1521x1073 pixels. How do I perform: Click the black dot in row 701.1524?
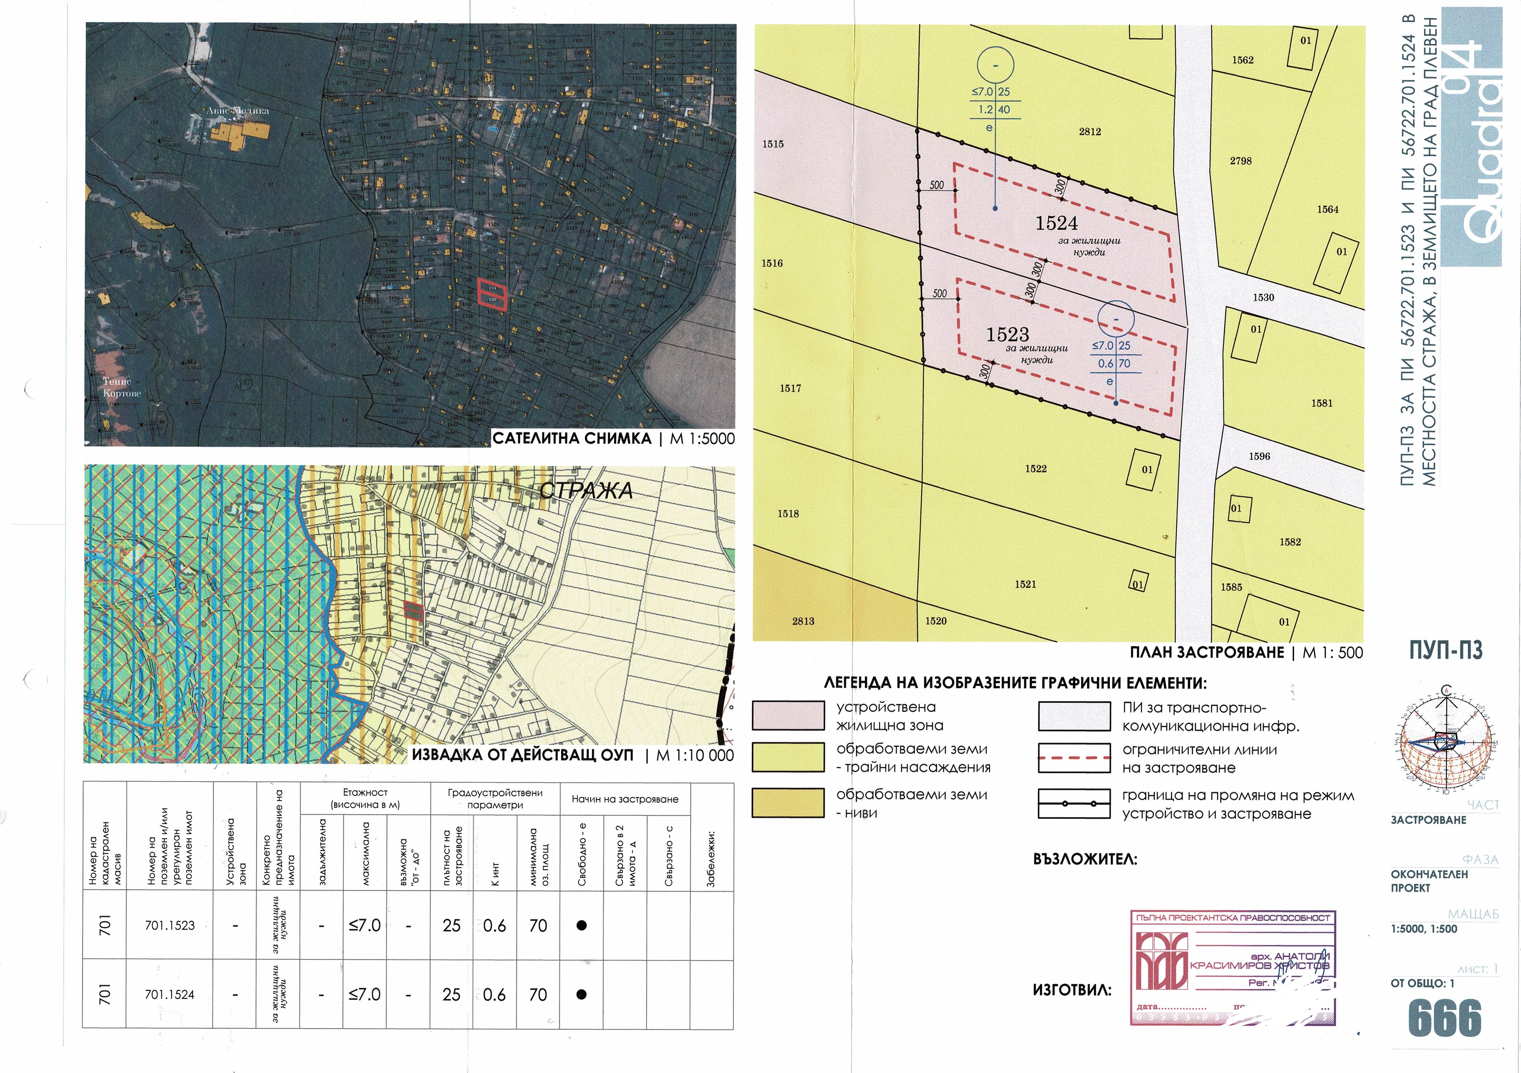[x=582, y=994]
